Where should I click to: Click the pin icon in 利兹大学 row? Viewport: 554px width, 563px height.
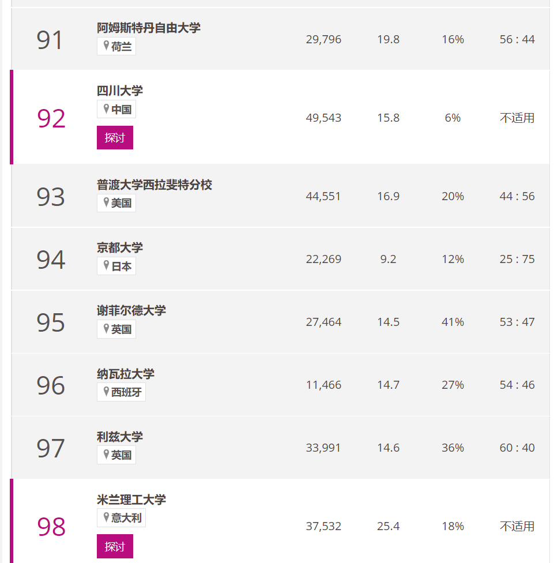tap(106, 455)
